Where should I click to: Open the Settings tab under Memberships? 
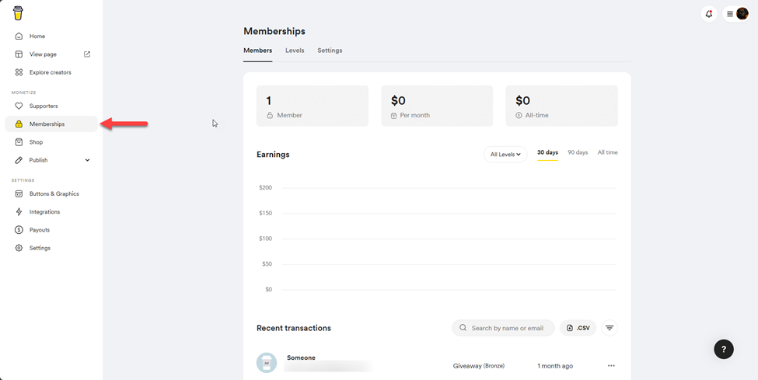click(x=330, y=51)
